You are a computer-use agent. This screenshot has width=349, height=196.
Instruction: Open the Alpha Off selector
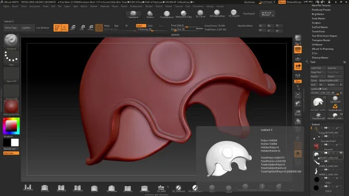tap(11, 75)
